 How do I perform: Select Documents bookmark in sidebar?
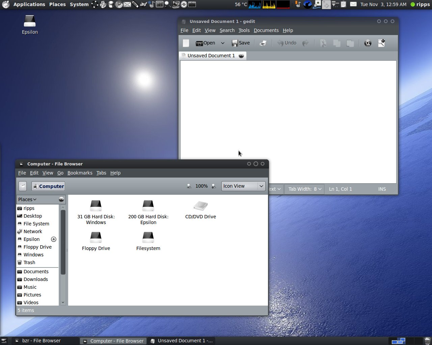(37, 272)
